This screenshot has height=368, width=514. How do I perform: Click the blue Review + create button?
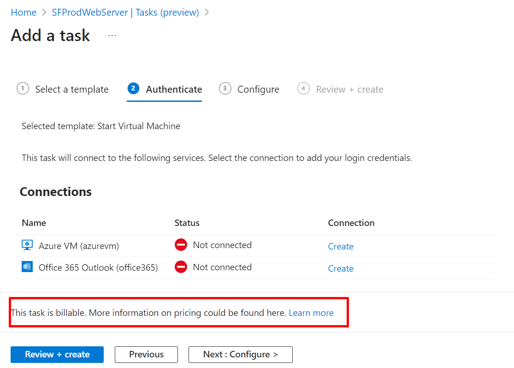coord(57,355)
